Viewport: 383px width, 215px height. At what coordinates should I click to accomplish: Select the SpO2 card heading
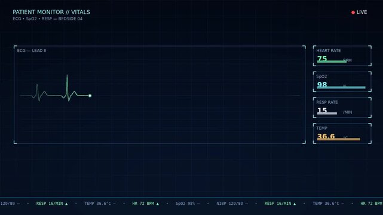coord(321,76)
